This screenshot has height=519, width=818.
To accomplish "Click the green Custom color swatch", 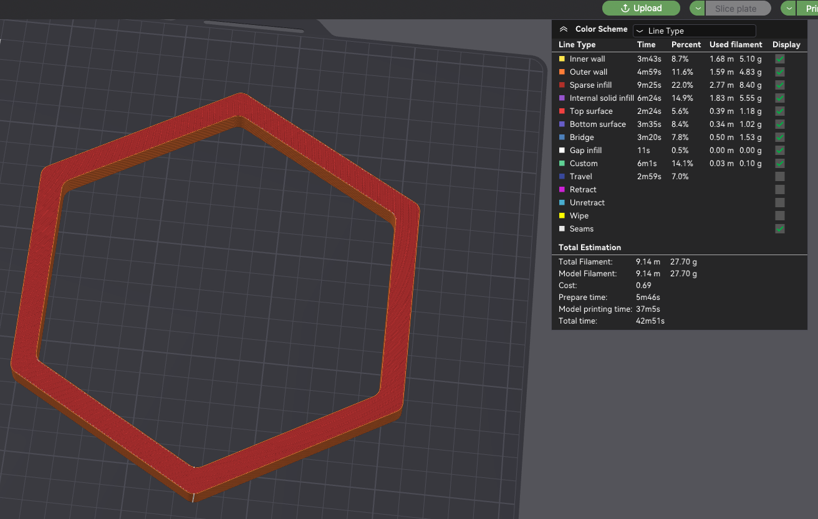I will pyautogui.click(x=562, y=163).
